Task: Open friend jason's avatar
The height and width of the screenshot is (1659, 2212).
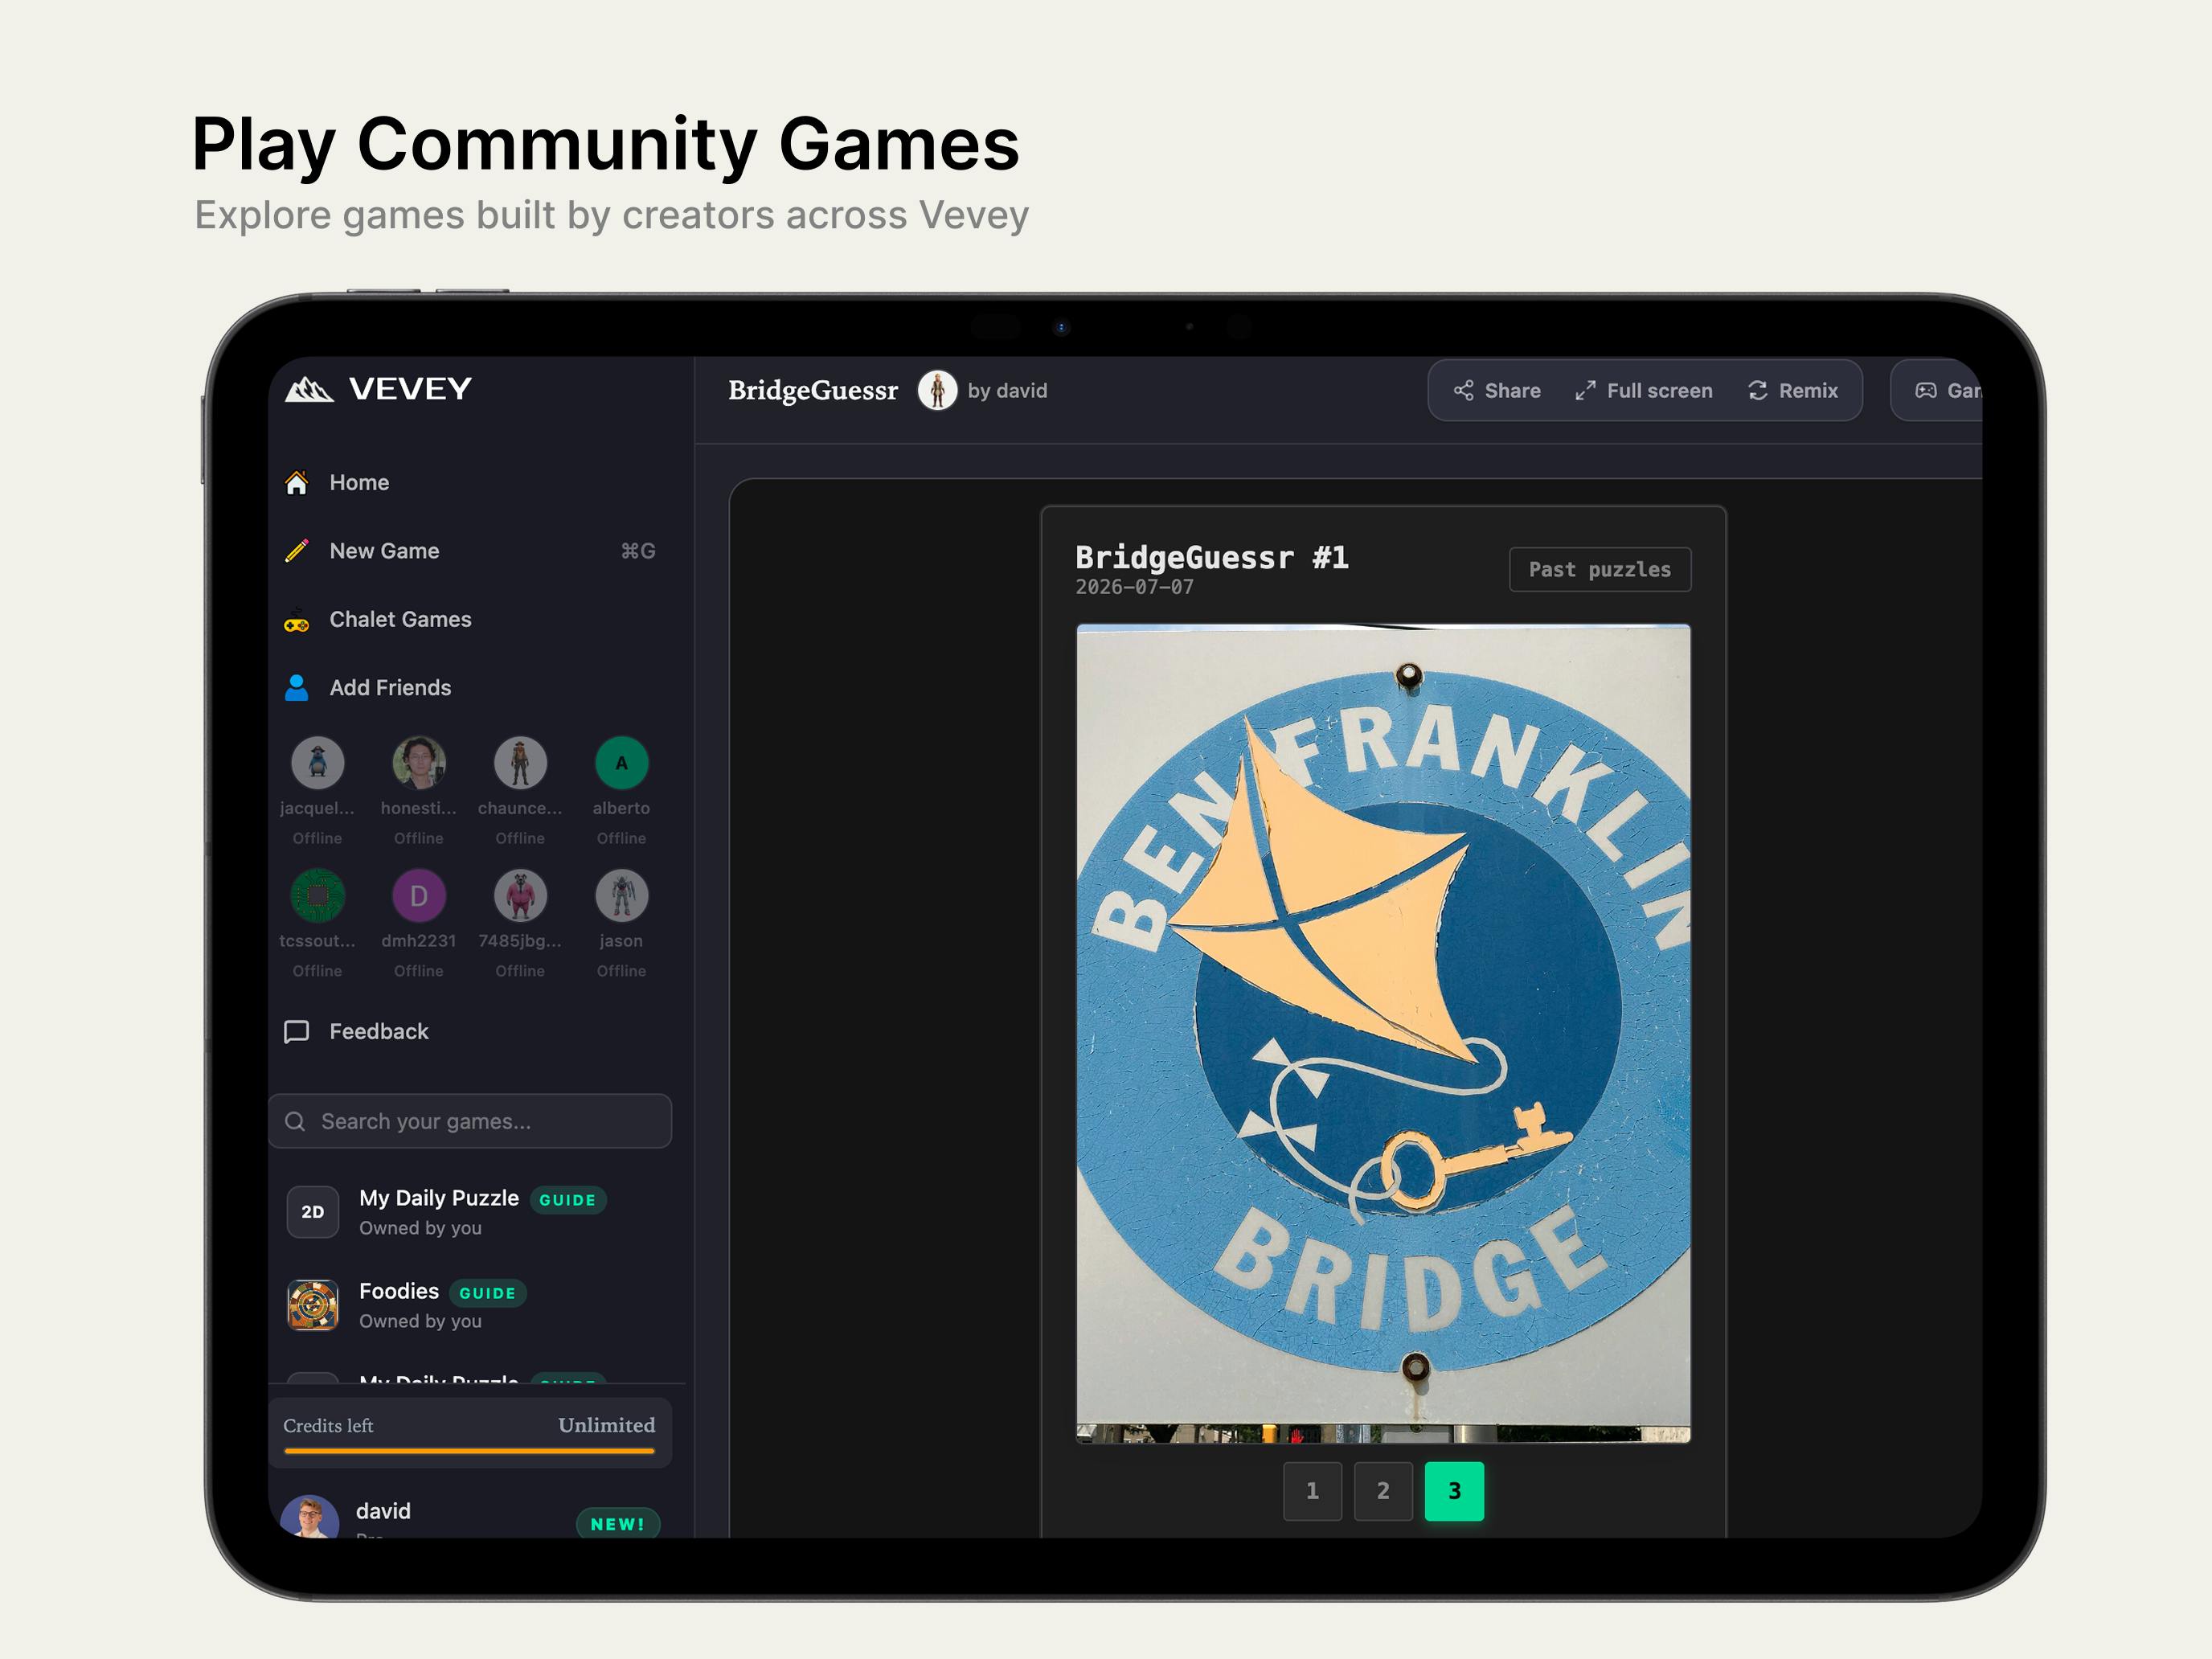Action: (x=622, y=896)
